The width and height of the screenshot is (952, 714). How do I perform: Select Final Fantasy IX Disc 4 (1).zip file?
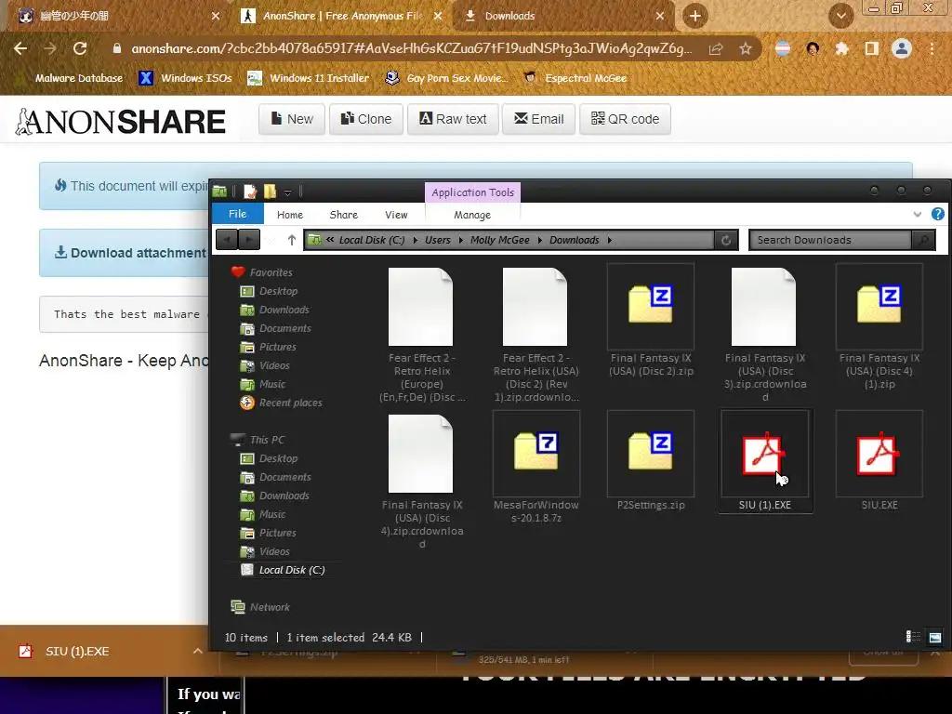coord(879,328)
